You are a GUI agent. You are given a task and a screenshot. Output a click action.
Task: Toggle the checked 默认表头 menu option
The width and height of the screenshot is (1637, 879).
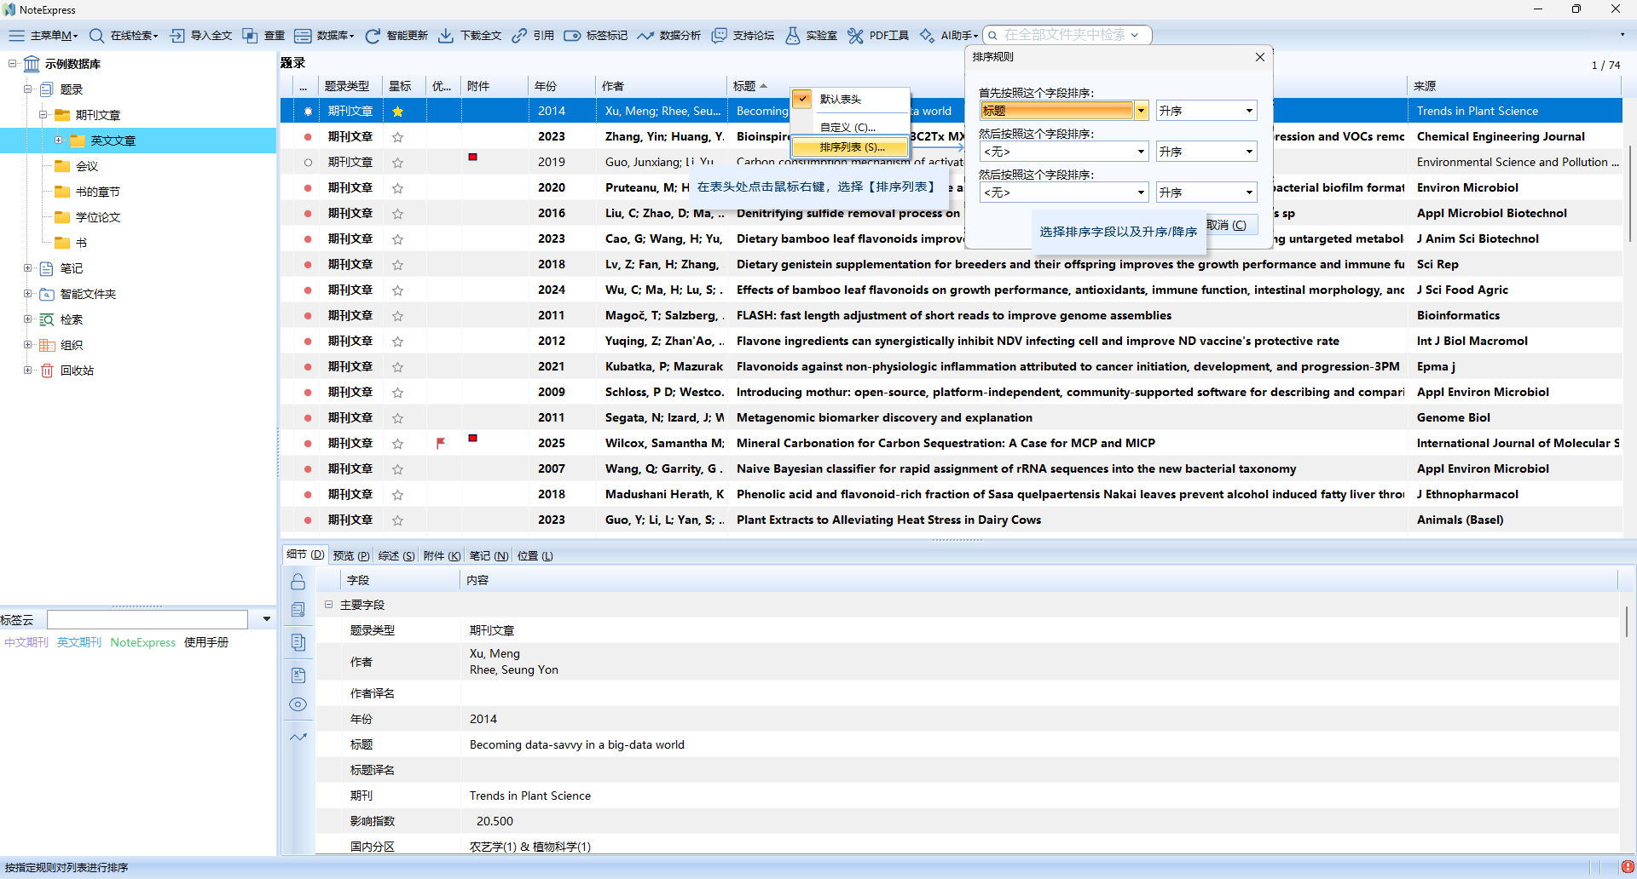[x=850, y=99]
